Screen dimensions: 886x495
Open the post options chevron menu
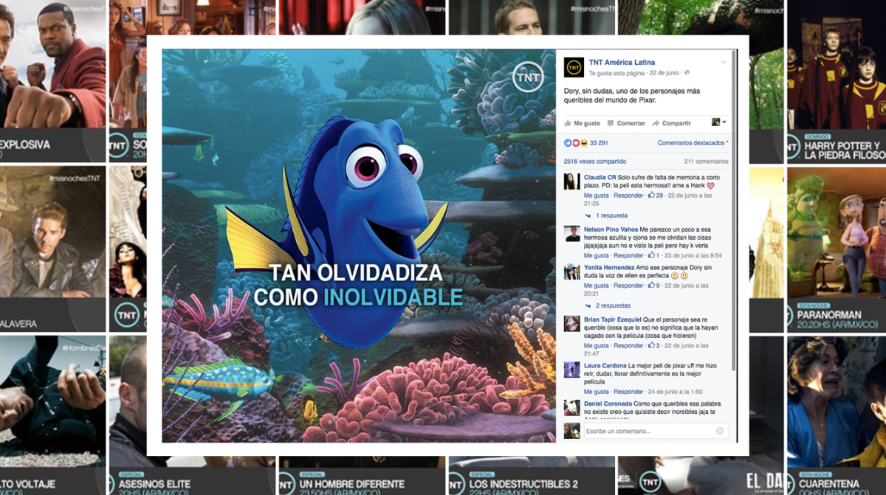pos(724,61)
